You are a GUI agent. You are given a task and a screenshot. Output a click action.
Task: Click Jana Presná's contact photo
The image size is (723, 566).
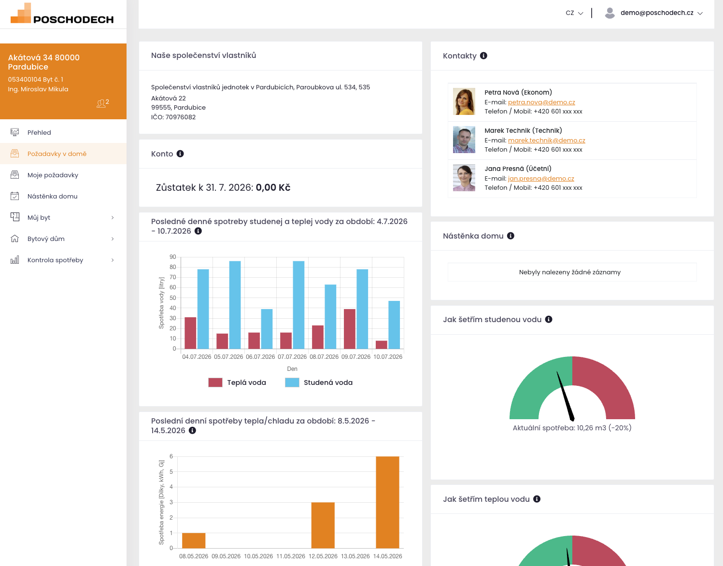click(x=464, y=178)
